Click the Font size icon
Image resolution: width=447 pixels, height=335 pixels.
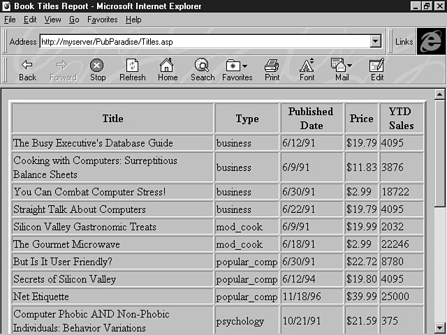point(307,69)
